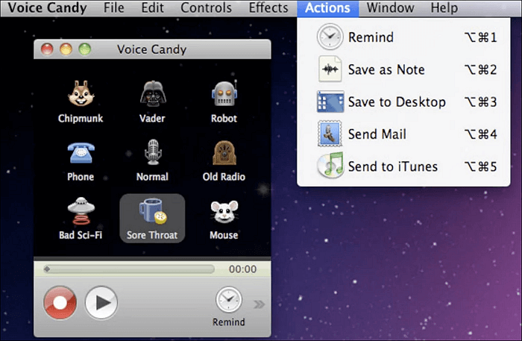522x341 pixels.
Task: Select Save to Desktop menu item
Action: coord(396,102)
